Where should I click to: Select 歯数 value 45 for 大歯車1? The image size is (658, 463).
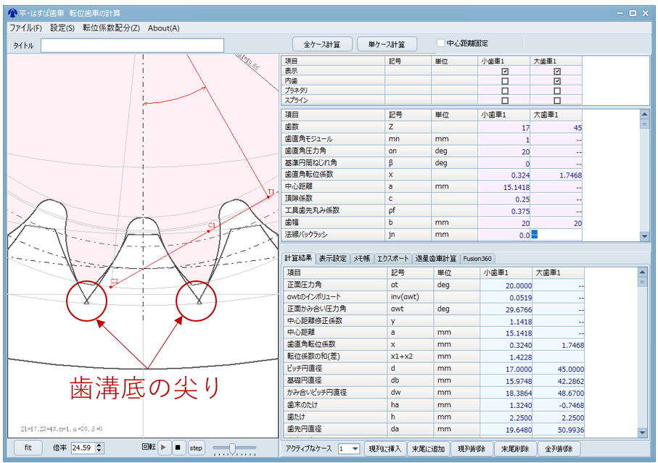[556, 128]
